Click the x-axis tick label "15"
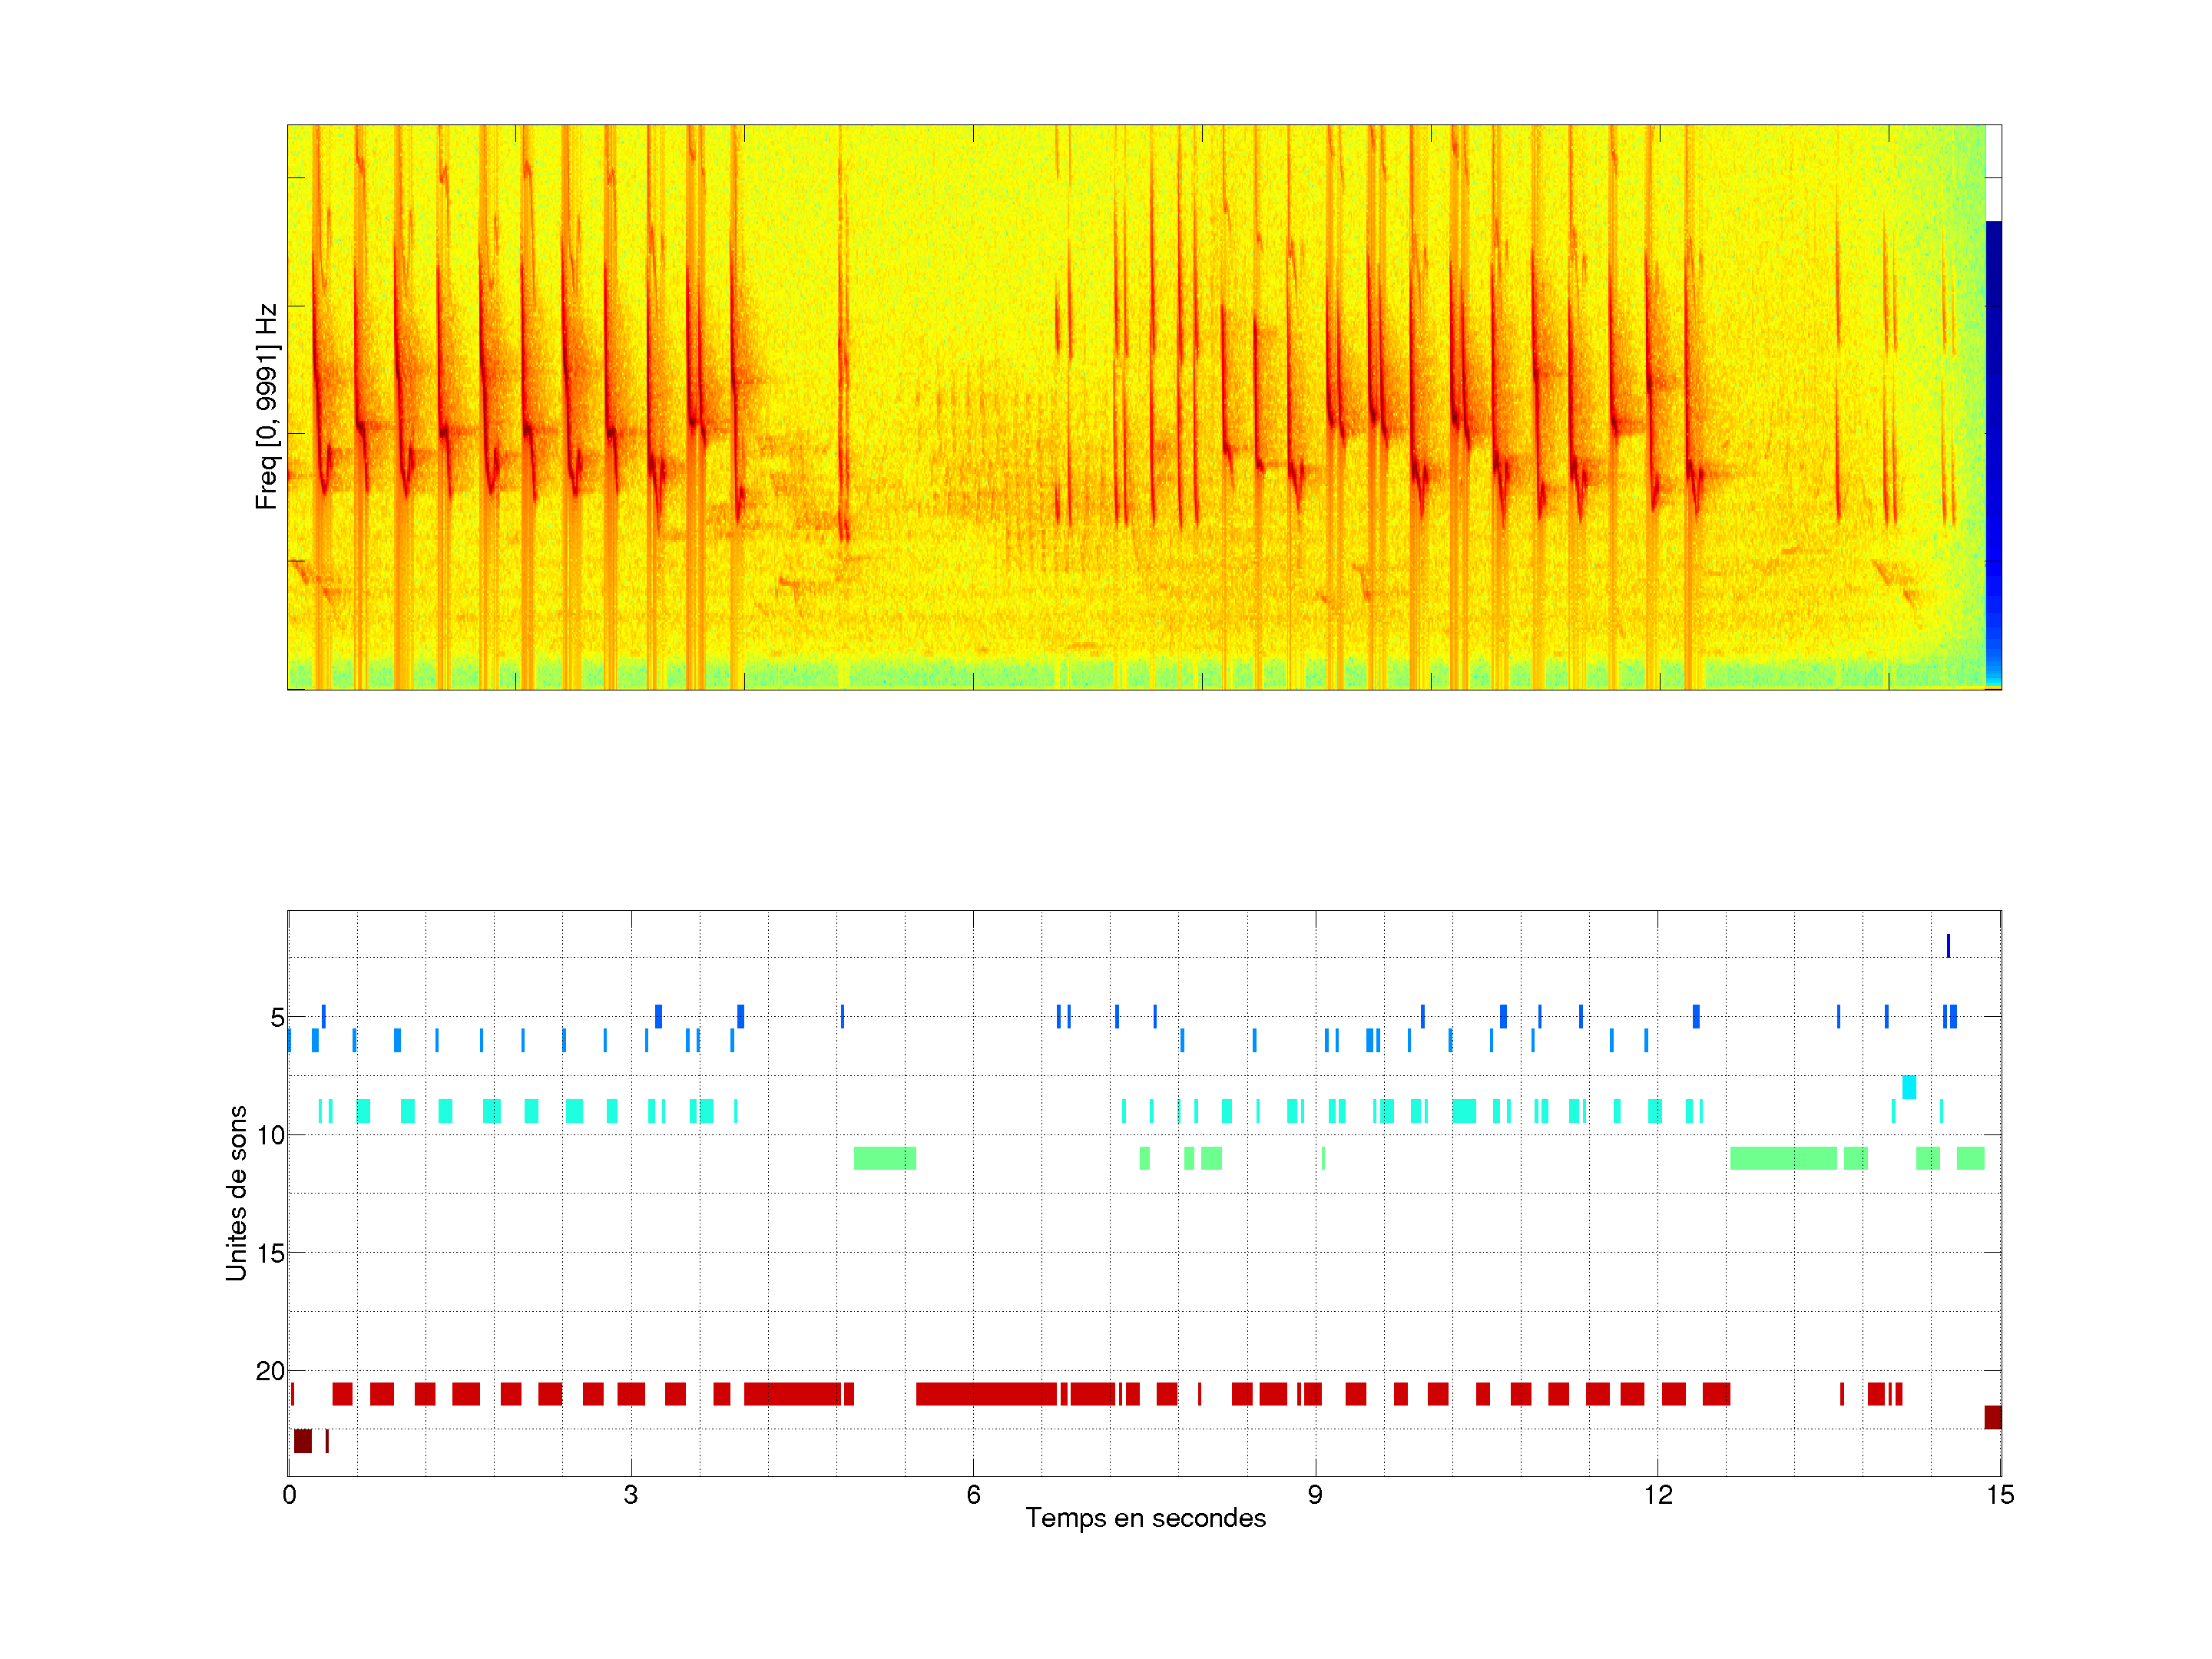2212x1659 pixels. point(1999,1495)
